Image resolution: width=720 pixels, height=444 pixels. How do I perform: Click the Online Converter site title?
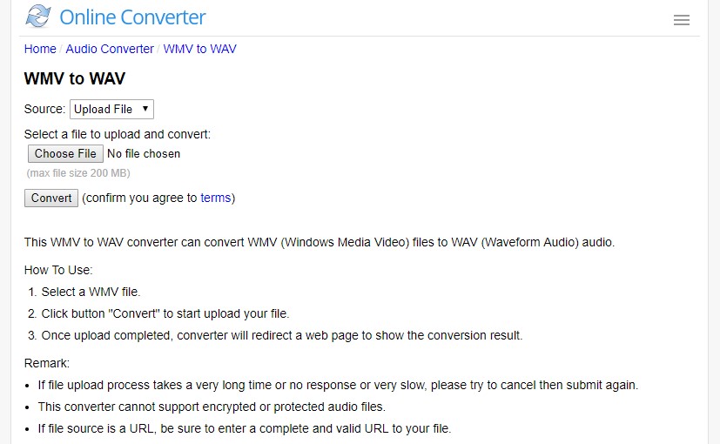coord(132,17)
